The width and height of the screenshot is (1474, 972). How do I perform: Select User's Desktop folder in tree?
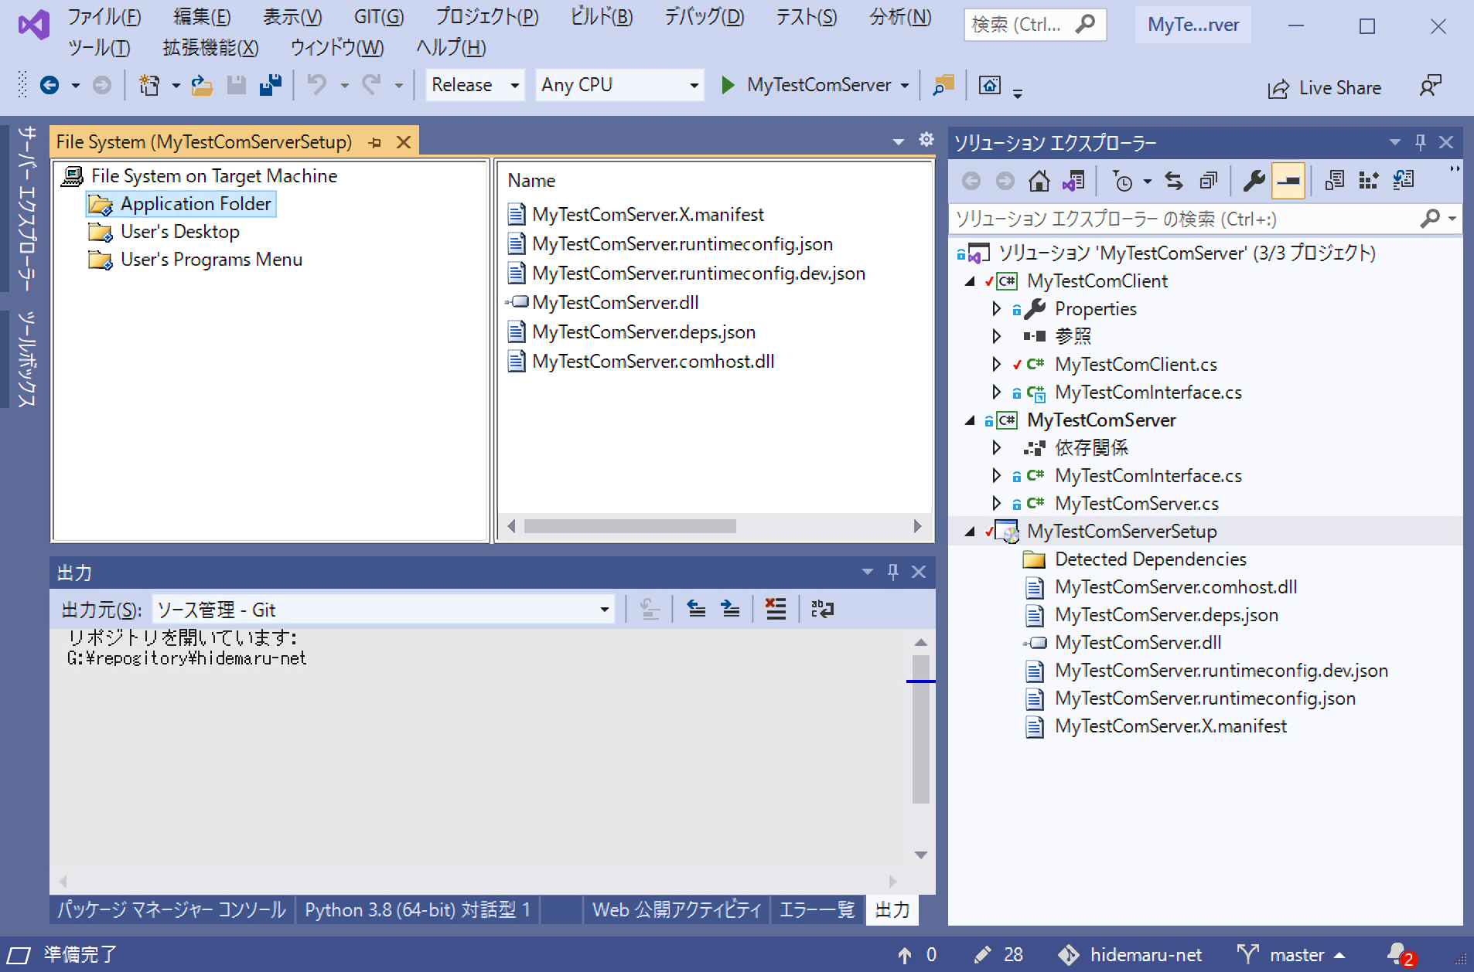pos(179,232)
